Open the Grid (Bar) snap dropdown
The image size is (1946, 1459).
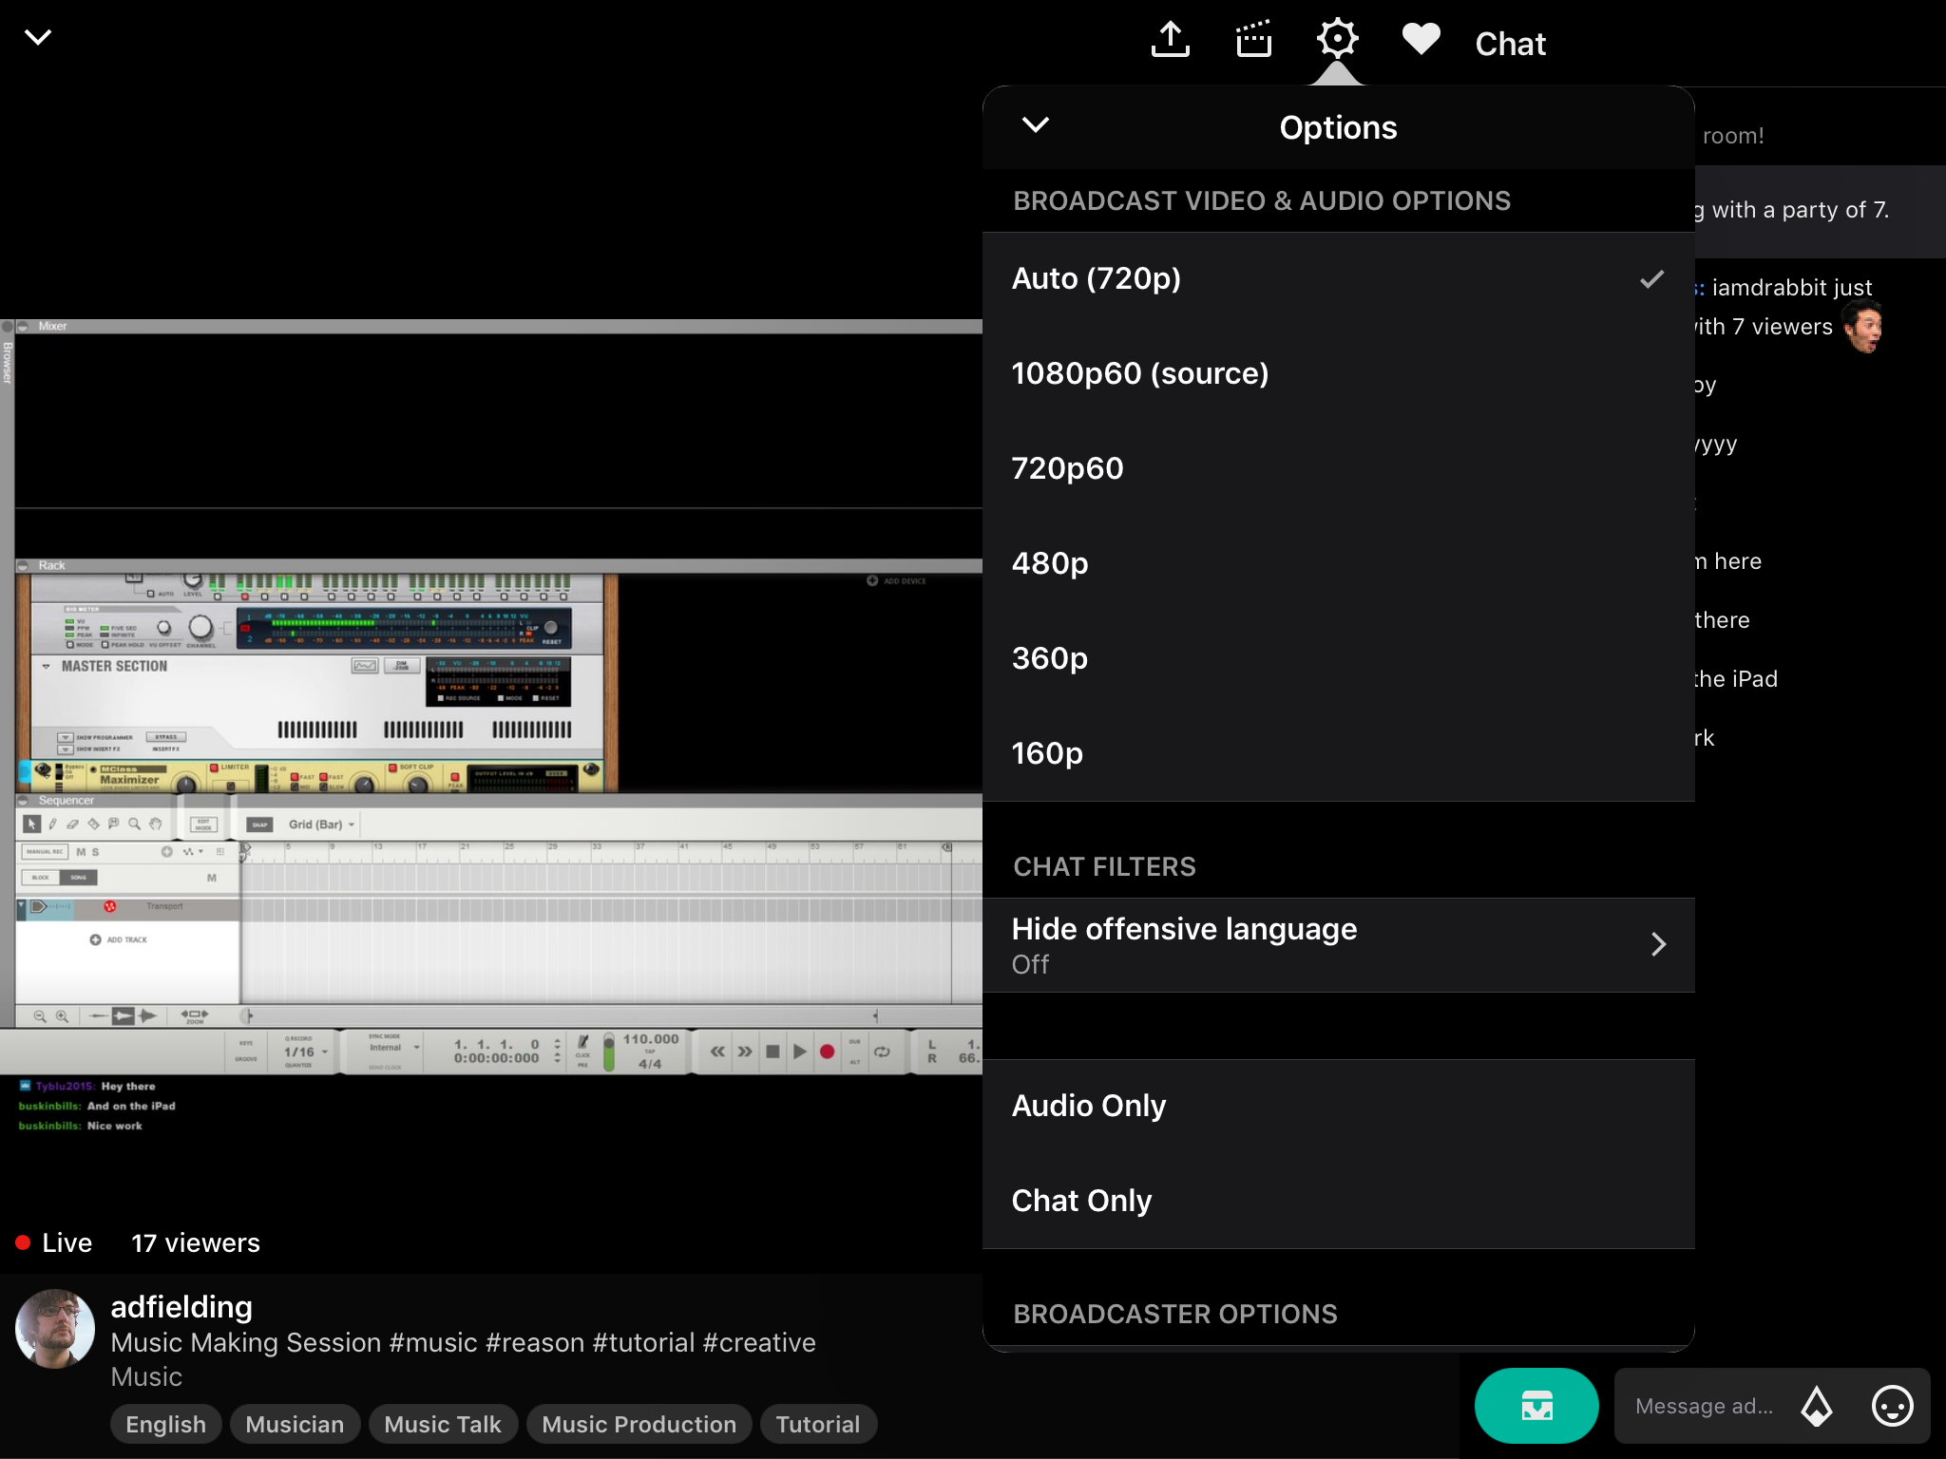click(321, 824)
